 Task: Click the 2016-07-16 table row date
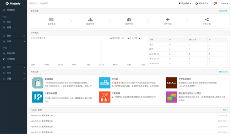[154, 64]
